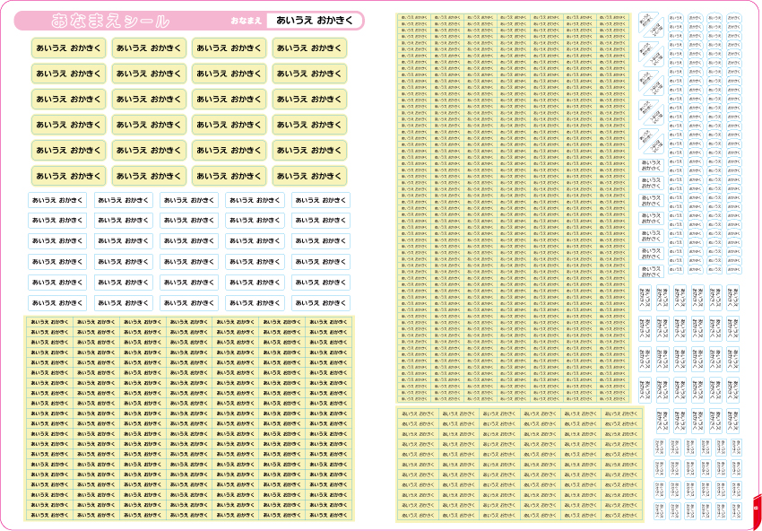The height and width of the screenshot is (531, 762).
Task: Click the first two-line square sticker below the triangles
Action: 651,165
